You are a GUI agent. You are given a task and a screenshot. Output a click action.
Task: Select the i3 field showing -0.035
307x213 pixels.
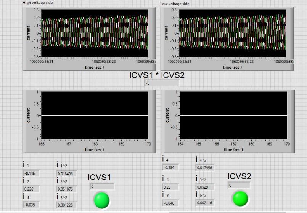click(31, 205)
